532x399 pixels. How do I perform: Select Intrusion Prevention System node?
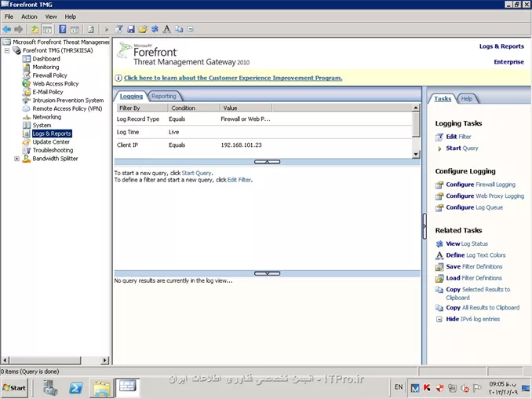pyautogui.click(x=67, y=101)
